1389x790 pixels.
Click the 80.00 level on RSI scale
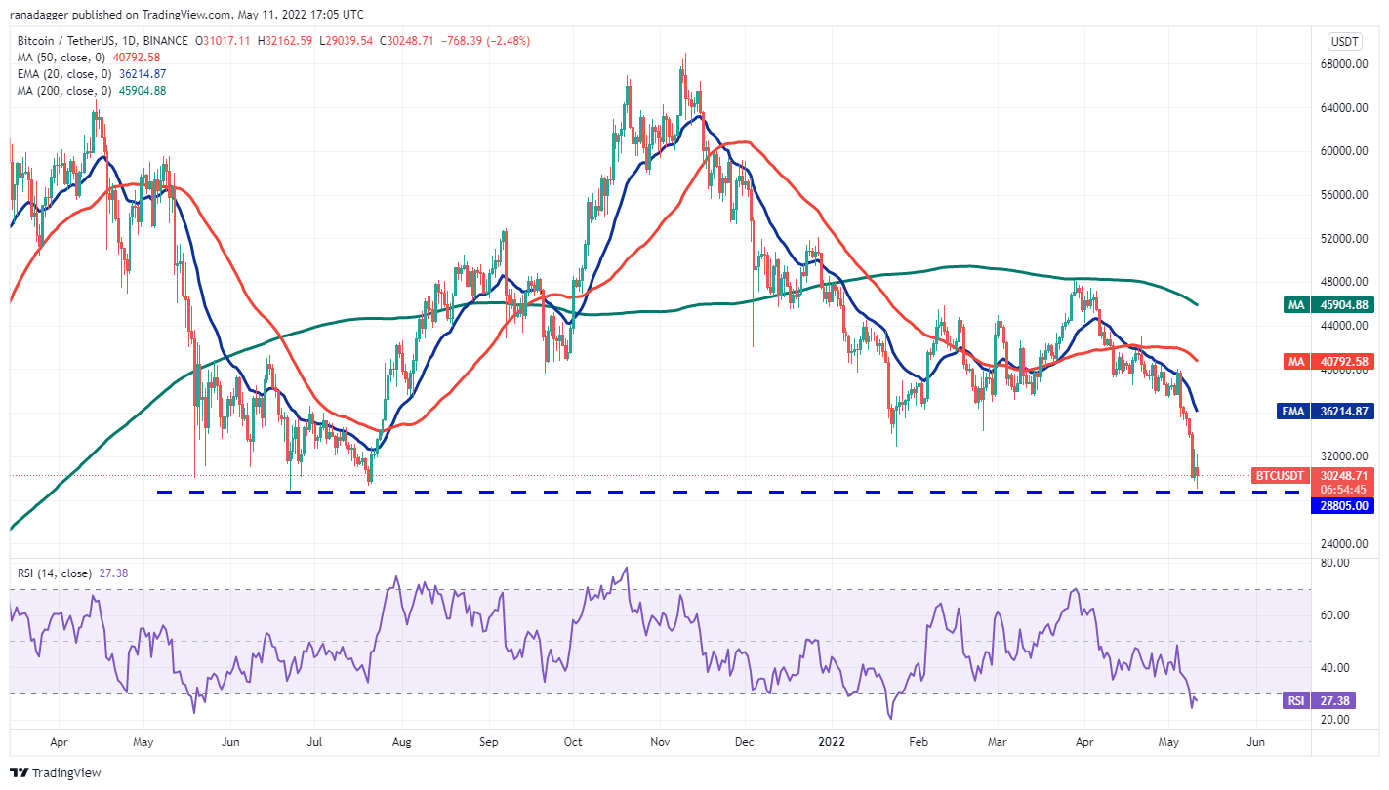tap(1335, 563)
